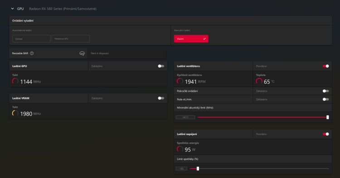This screenshot has height=178, width=340.
Task: Click the acoustic limit value field 1411
Action: tap(185, 117)
